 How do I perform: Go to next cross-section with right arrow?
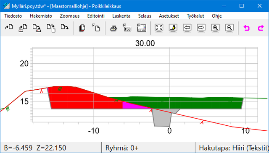click(201, 28)
